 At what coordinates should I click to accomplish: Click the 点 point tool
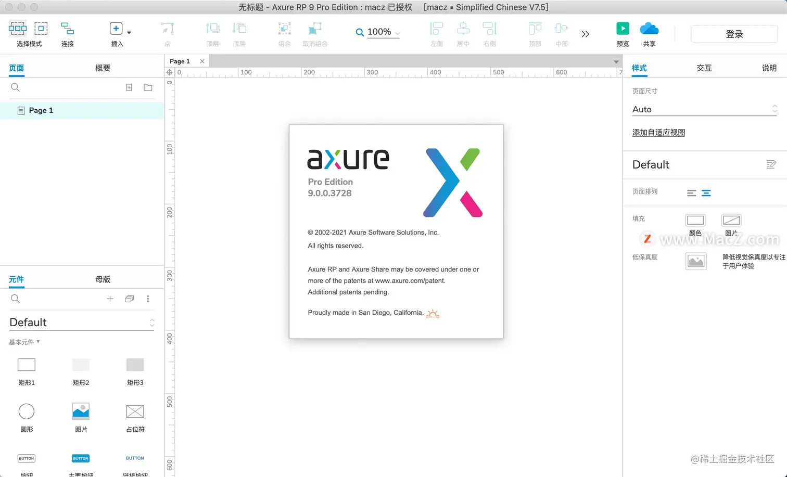click(x=167, y=28)
